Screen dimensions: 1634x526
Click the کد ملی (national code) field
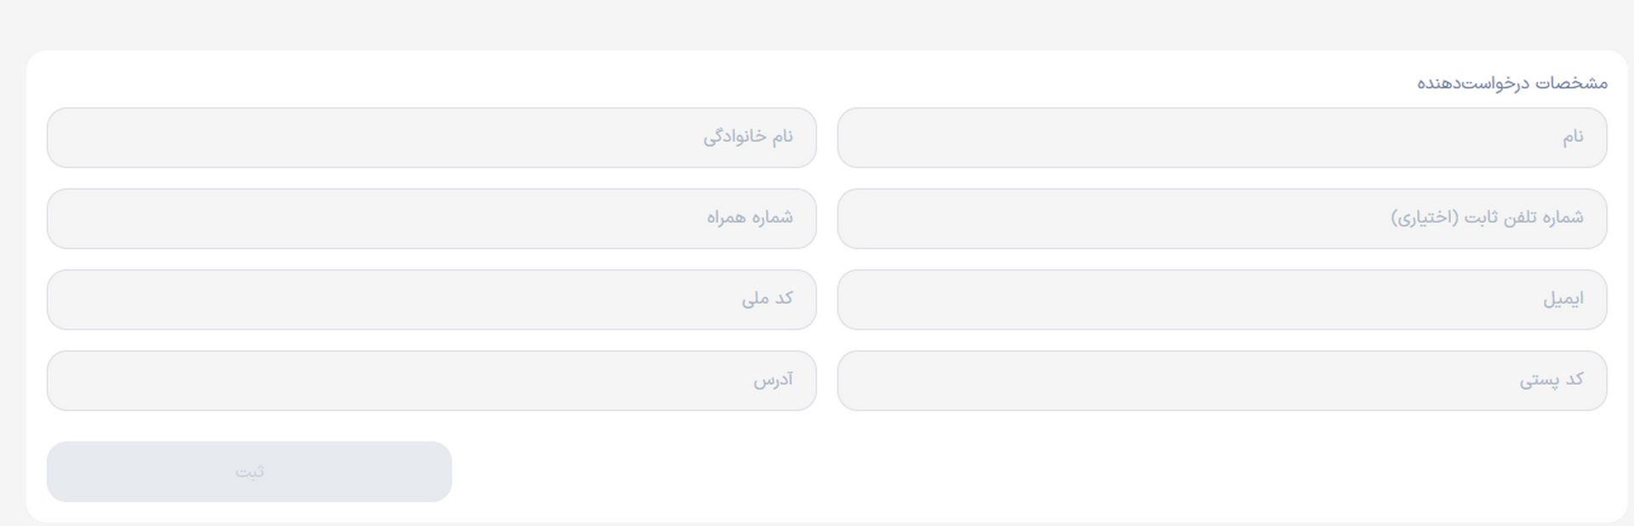pos(431,299)
